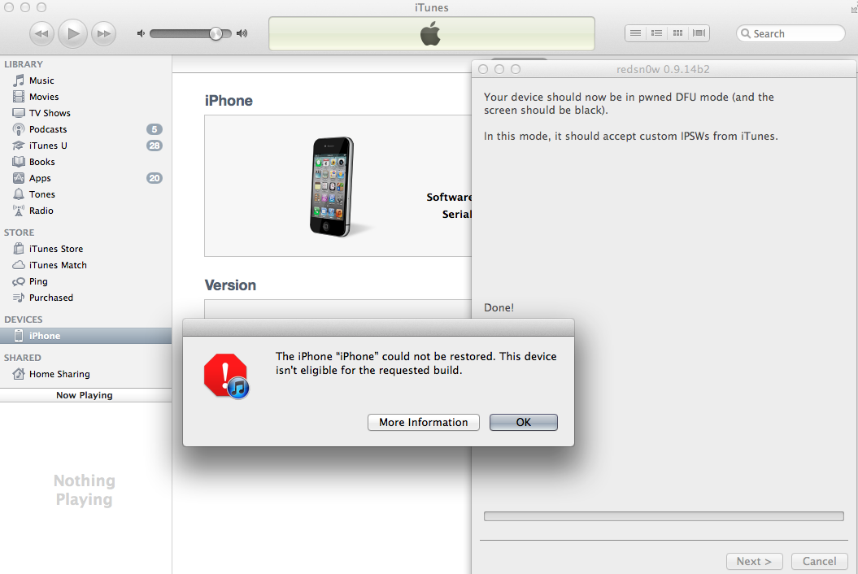Viewport: 858px width, 574px height.
Task: Select the iPhone device in sidebar
Action: point(86,336)
